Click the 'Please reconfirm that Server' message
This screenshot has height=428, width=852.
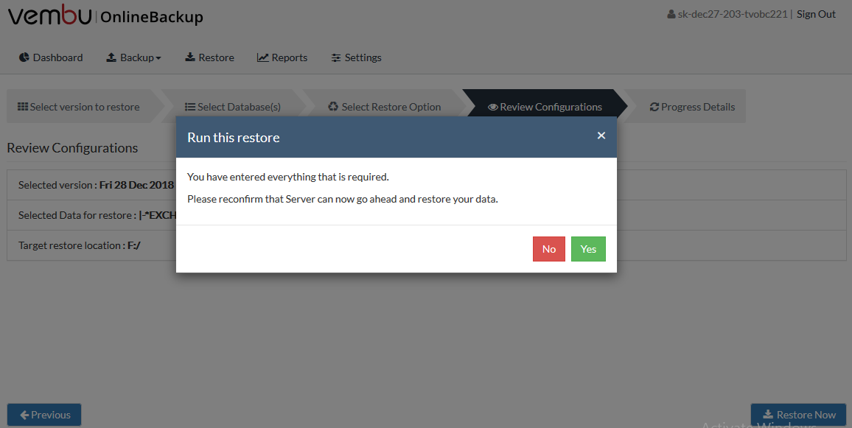[x=342, y=200]
